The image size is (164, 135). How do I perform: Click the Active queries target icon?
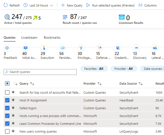pos(7,17)
